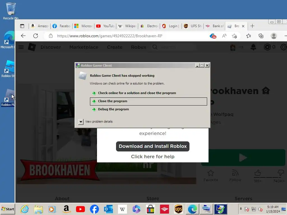Open the Roblox Studio desktop shortcut

(x=8, y=69)
